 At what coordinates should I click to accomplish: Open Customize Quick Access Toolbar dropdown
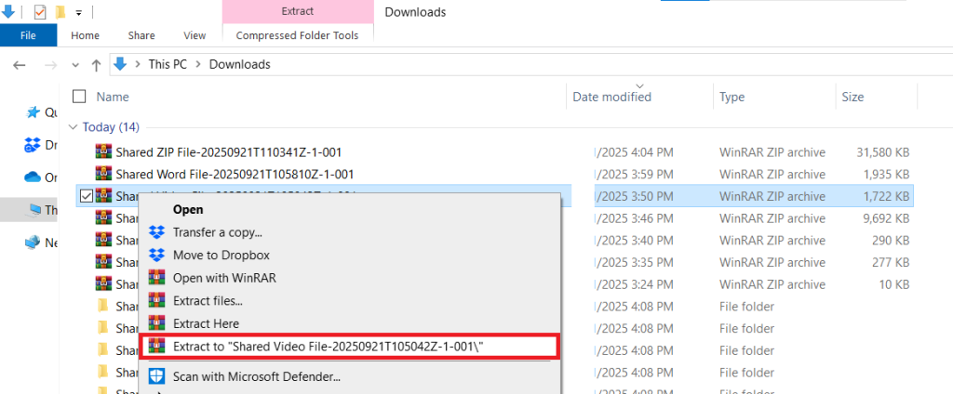pyautogui.click(x=79, y=13)
